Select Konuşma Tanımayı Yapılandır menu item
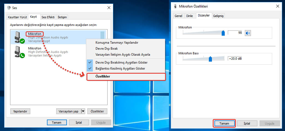Screen dimensions: 285x131 117,43
